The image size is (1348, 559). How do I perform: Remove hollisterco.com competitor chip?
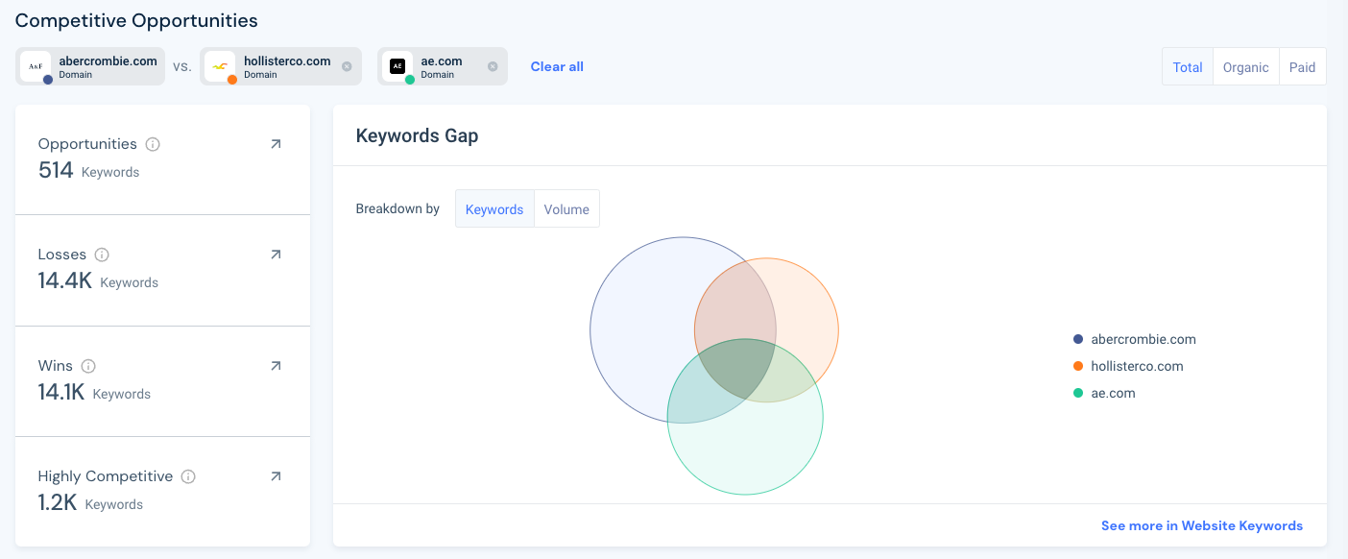point(347,66)
